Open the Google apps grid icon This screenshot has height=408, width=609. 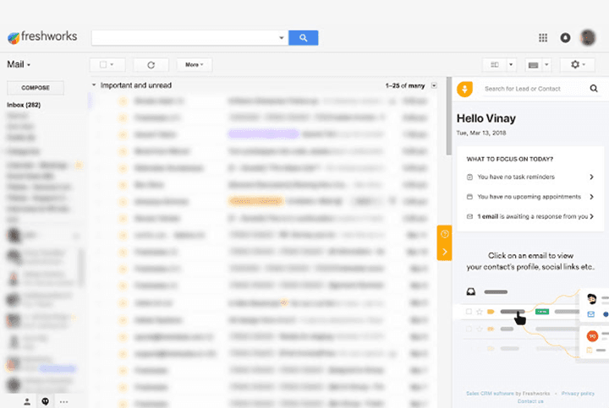[543, 38]
